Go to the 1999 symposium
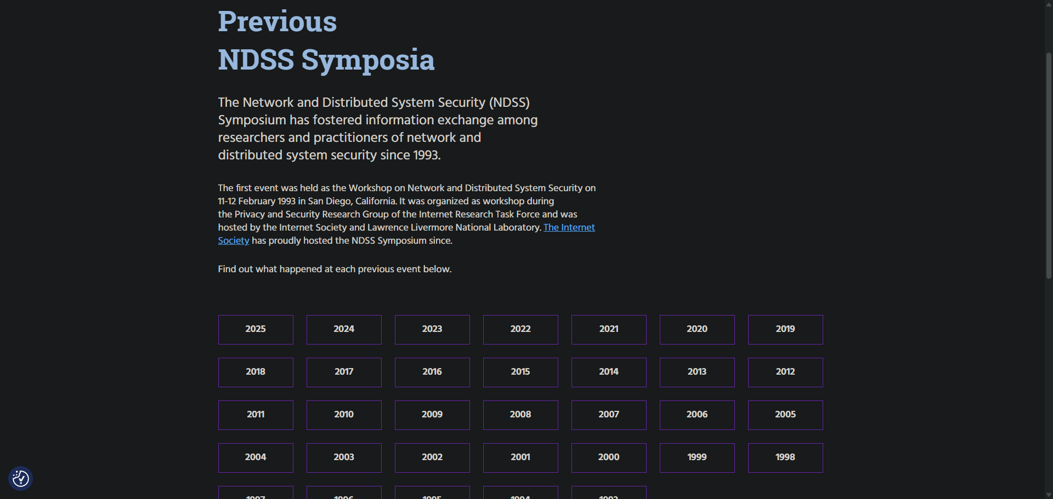 click(697, 457)
